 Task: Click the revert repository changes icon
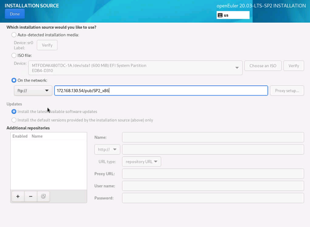pos(43,196)
